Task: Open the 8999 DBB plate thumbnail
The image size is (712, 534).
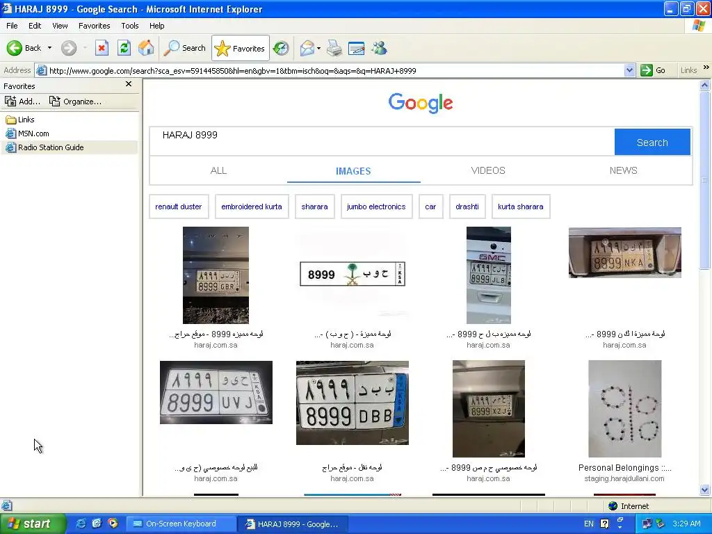Action: (353, 403)
